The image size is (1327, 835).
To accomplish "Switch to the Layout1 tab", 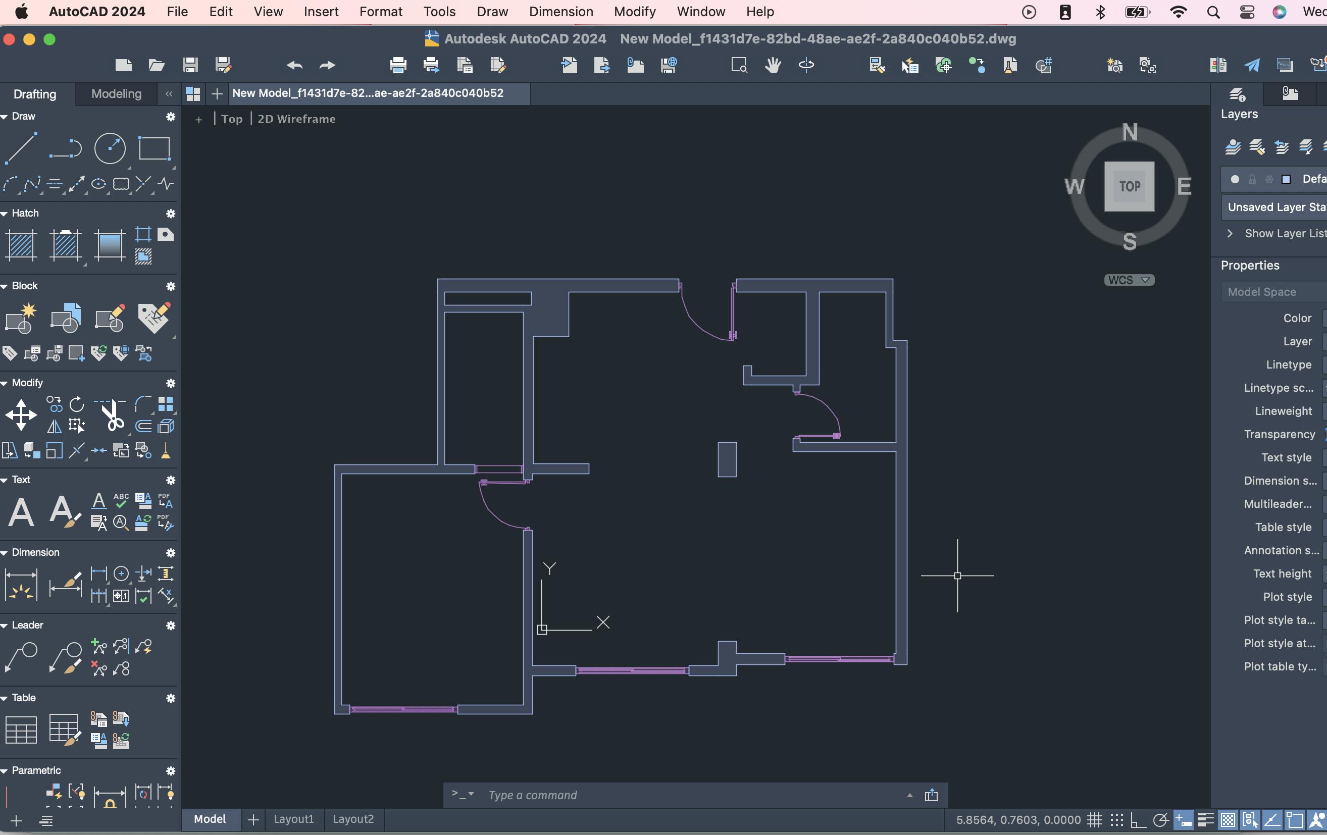I will click(293, 819).
